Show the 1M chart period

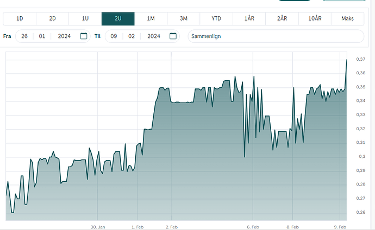coord(151,18)
